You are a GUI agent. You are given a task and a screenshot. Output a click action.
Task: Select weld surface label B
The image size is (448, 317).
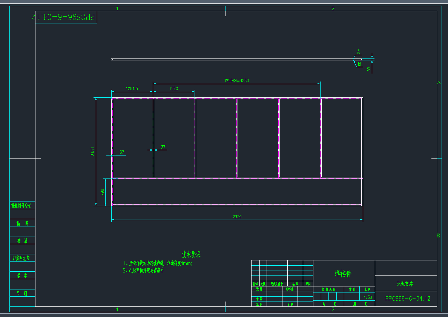[359, 64]
